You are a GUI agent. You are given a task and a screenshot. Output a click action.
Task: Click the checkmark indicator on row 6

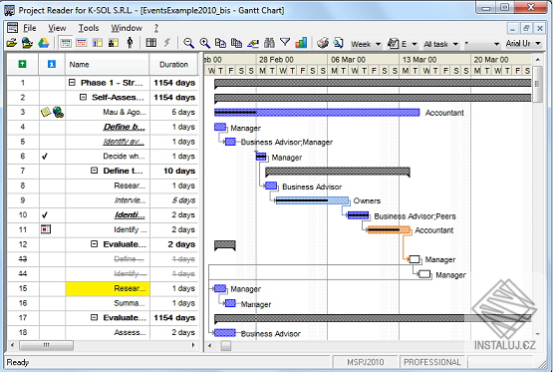(45, 157)
